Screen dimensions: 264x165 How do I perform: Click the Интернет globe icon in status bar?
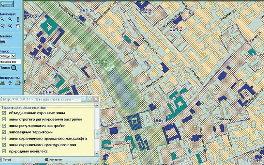tap(46, 160)
